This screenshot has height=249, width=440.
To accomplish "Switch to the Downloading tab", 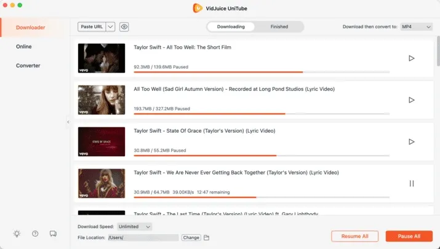I will point(231,26).
